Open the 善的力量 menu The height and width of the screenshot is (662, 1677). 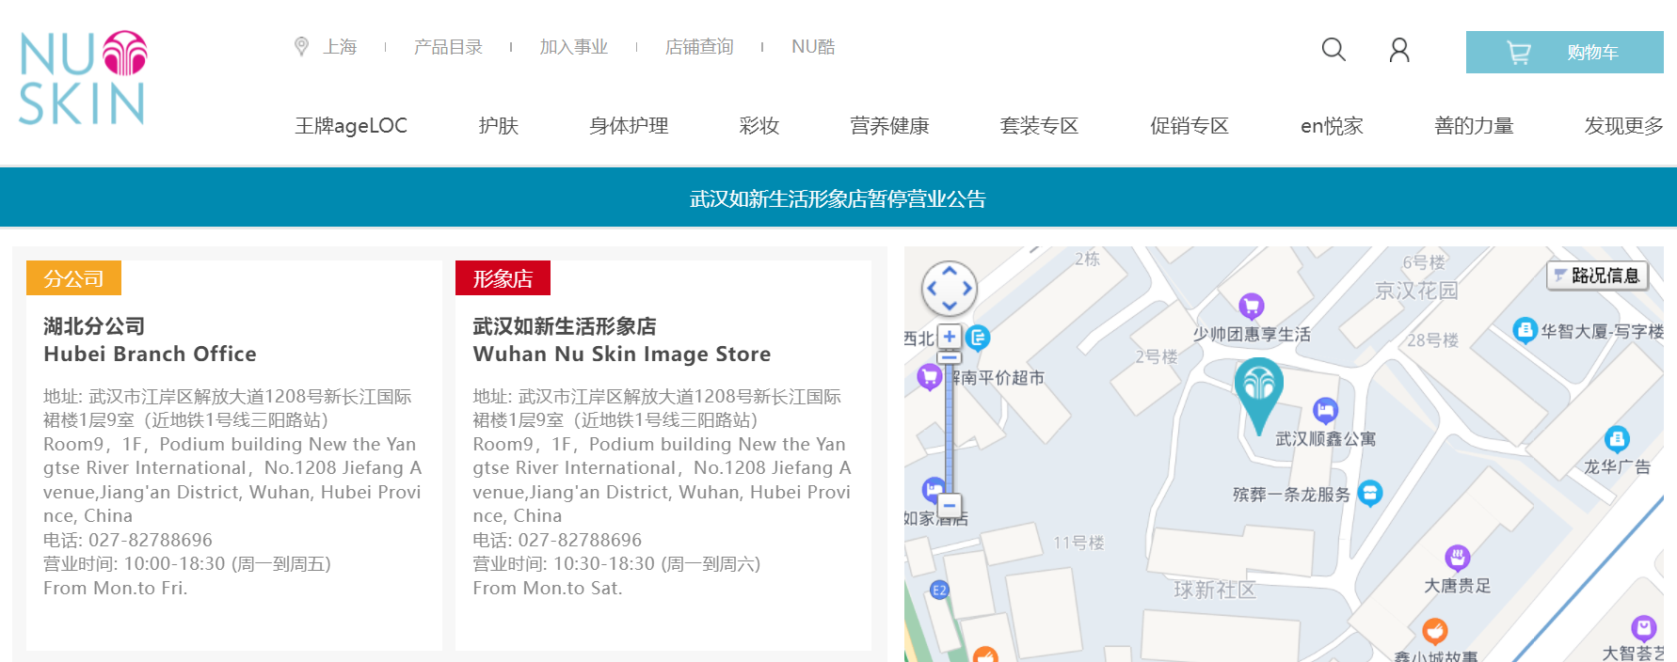pyautogui.click(x=1474, y=126)
